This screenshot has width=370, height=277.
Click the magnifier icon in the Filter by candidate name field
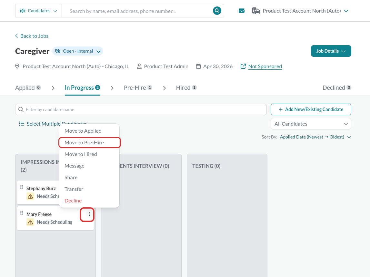click(x=21, y=109)
